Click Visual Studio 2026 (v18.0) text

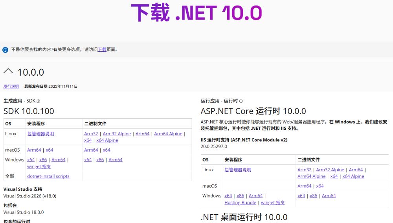click(x=30, y=196)
